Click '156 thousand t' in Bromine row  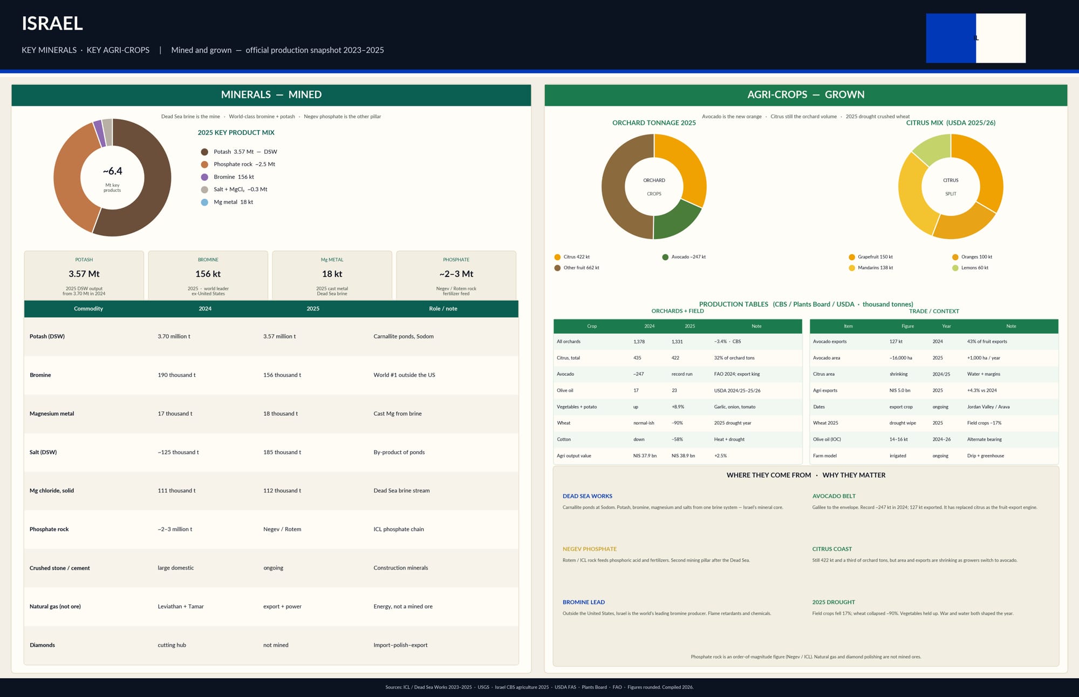(x=282, y=375)
